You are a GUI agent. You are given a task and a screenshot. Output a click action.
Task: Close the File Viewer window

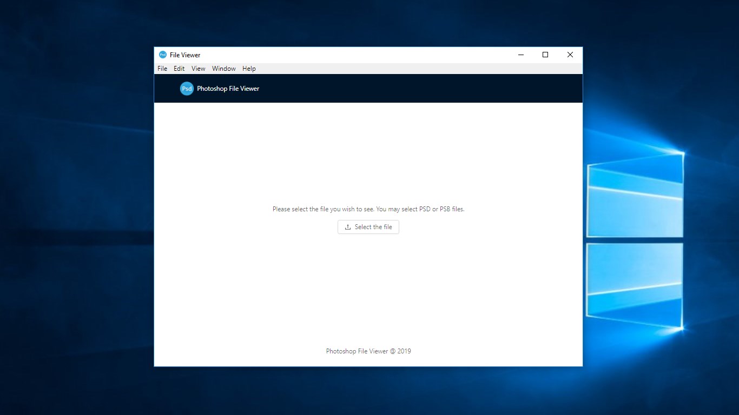[570, 55]
